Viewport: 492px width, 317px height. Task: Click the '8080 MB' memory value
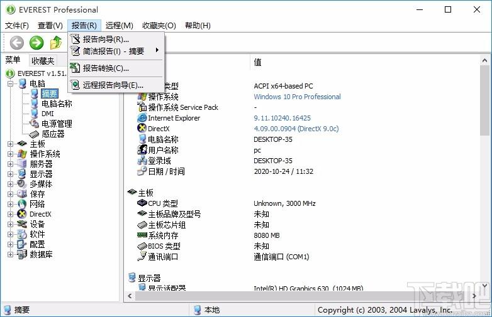click(267, 235)
